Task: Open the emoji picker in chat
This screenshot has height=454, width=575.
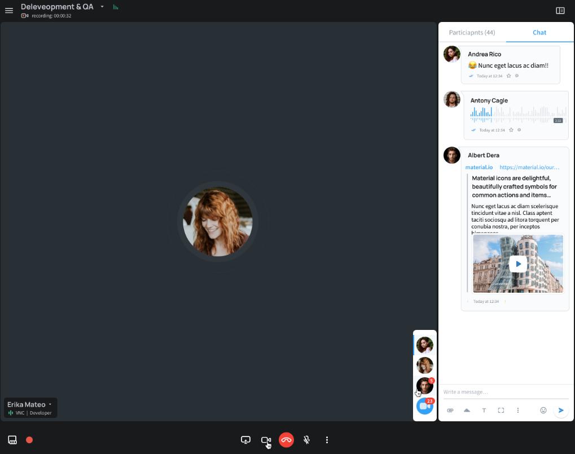Action: pos(543,411)
